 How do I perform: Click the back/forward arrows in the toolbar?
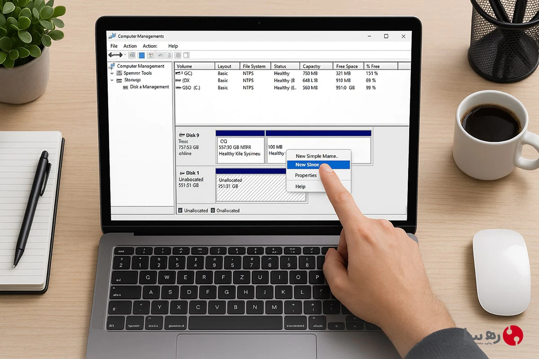click(115, 55)
